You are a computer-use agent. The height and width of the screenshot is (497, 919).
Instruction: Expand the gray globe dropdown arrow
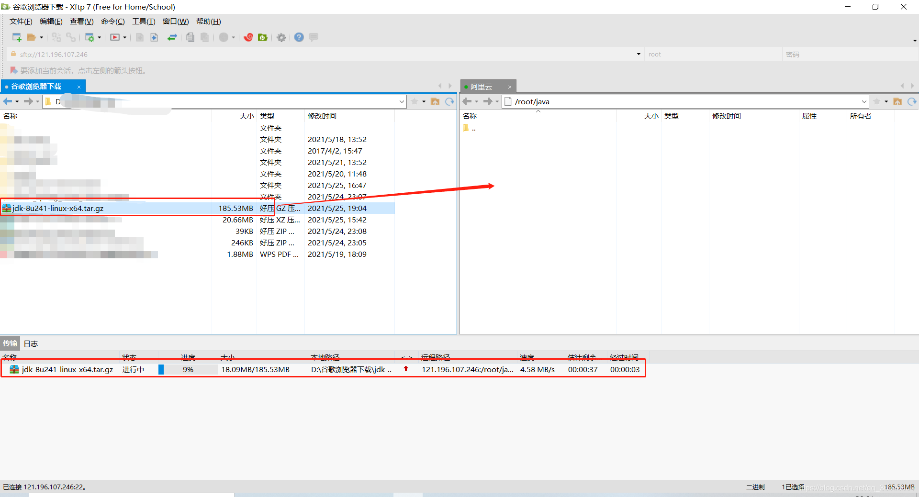click(233, 37)
